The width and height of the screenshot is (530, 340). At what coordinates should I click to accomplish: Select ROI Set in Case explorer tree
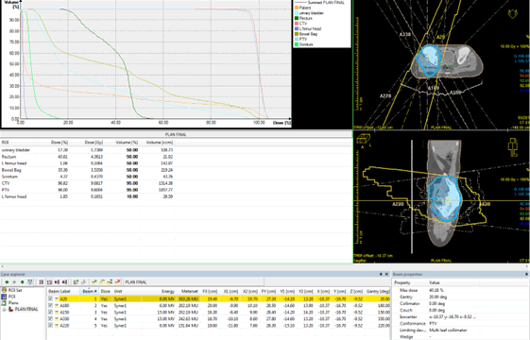tap(15, 290)
